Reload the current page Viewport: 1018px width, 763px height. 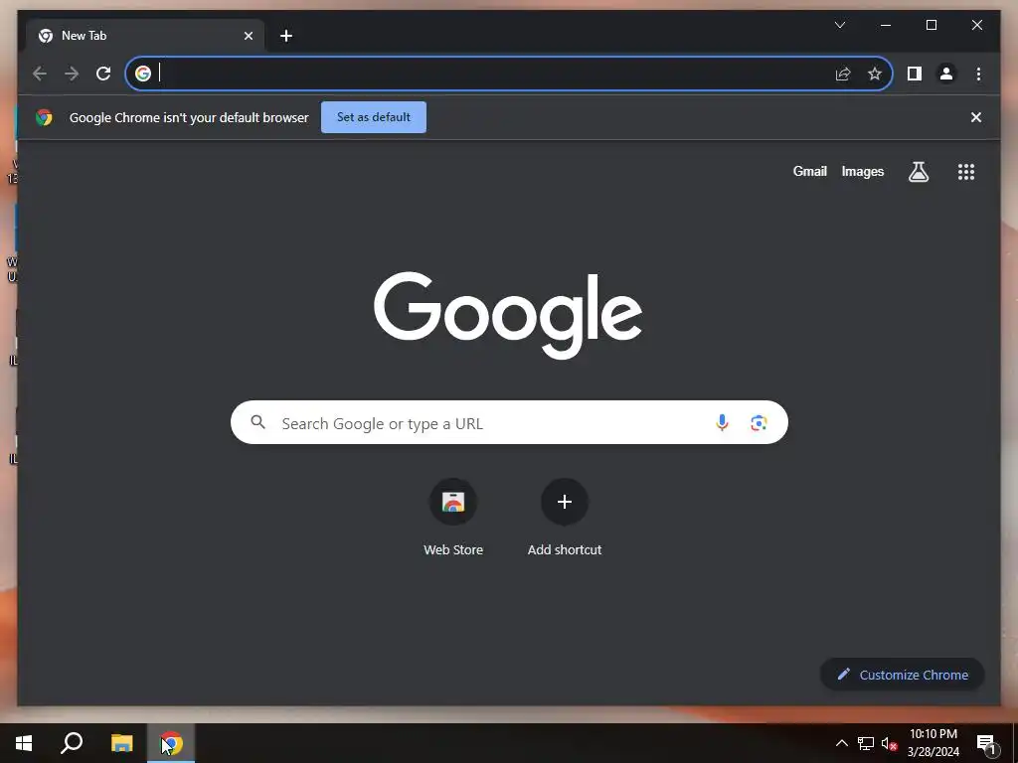coord(103,74)
